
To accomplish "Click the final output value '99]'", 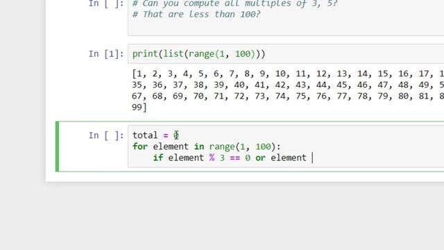I will (x=139, y=107).
